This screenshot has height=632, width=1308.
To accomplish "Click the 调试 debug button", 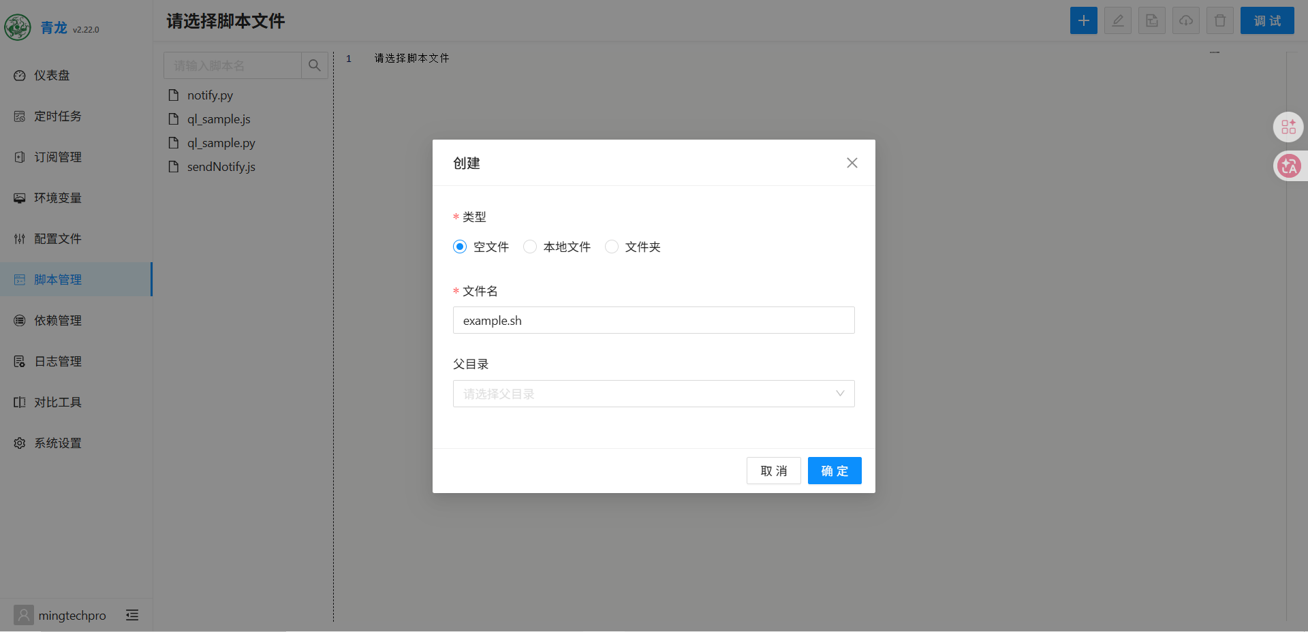I will [x=1267, y=20].
